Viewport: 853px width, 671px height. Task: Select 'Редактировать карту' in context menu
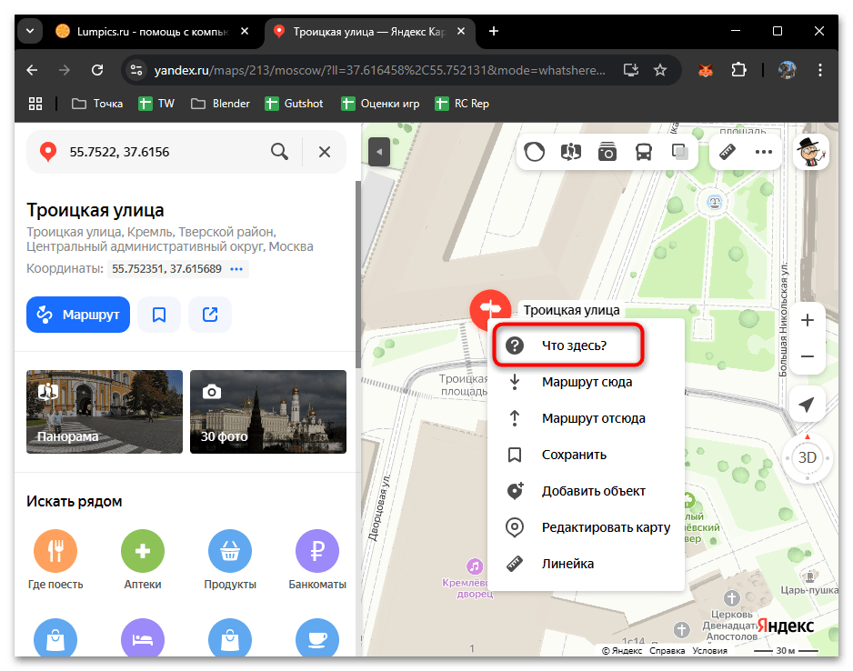pos(586,528)
